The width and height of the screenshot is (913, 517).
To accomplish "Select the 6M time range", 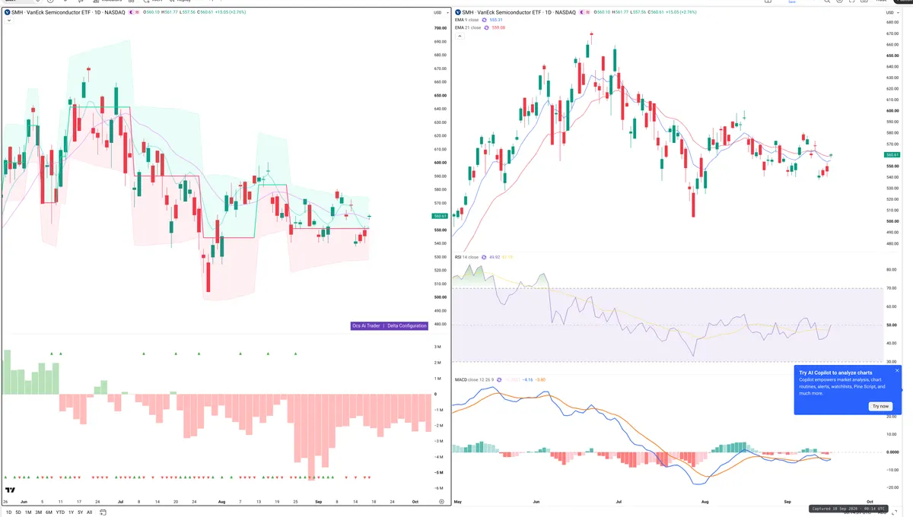I will (49, 512).
